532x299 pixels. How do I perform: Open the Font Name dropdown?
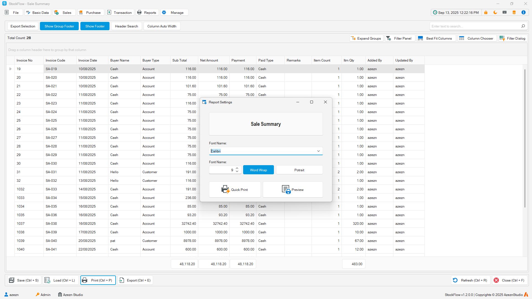[x=318, y=151]
